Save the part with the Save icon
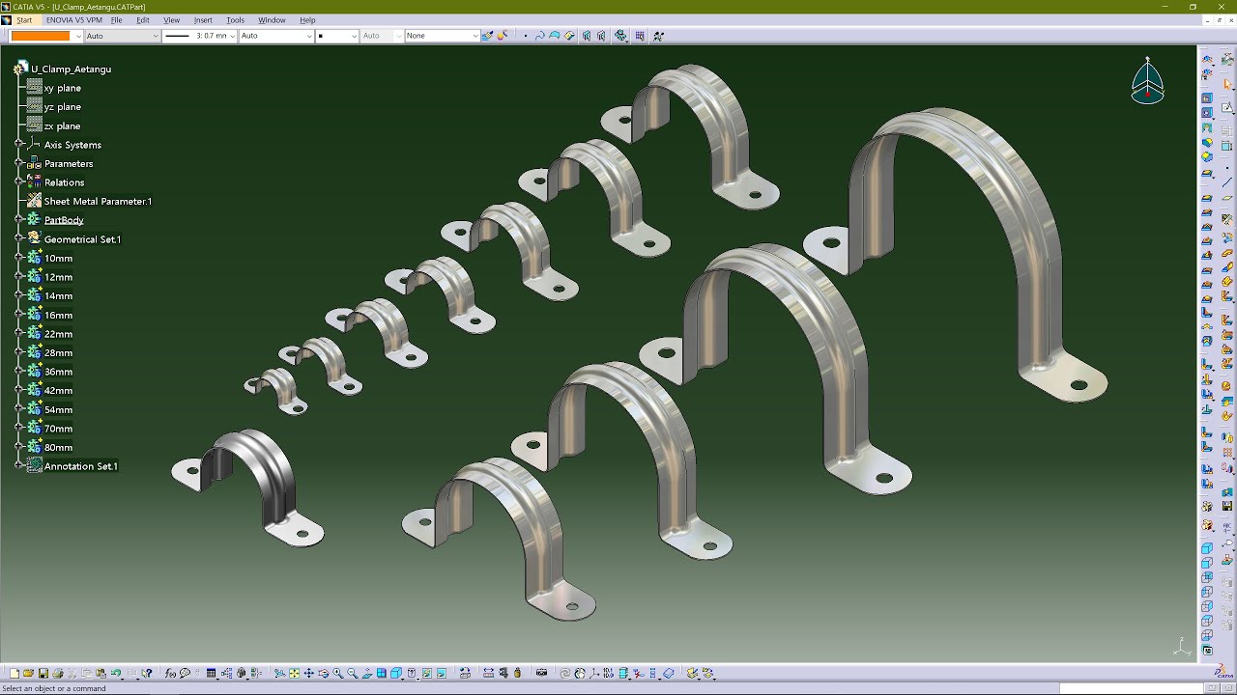The image size is (1237, 695). [43, 673]
